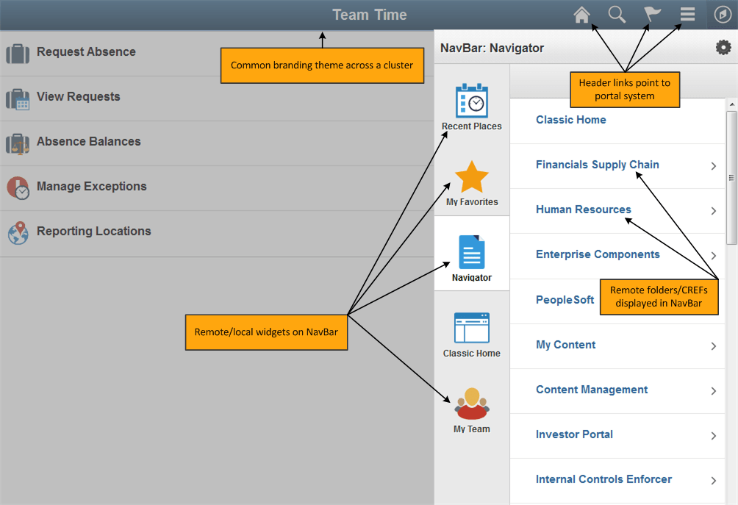This screenshot has height=505, width=738.
Task: Click the Request Absence suitcase icon
Action: [18, 53]
